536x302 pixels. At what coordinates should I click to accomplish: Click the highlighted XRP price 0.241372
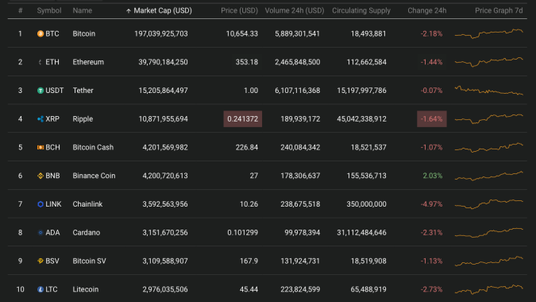[243, 118]
